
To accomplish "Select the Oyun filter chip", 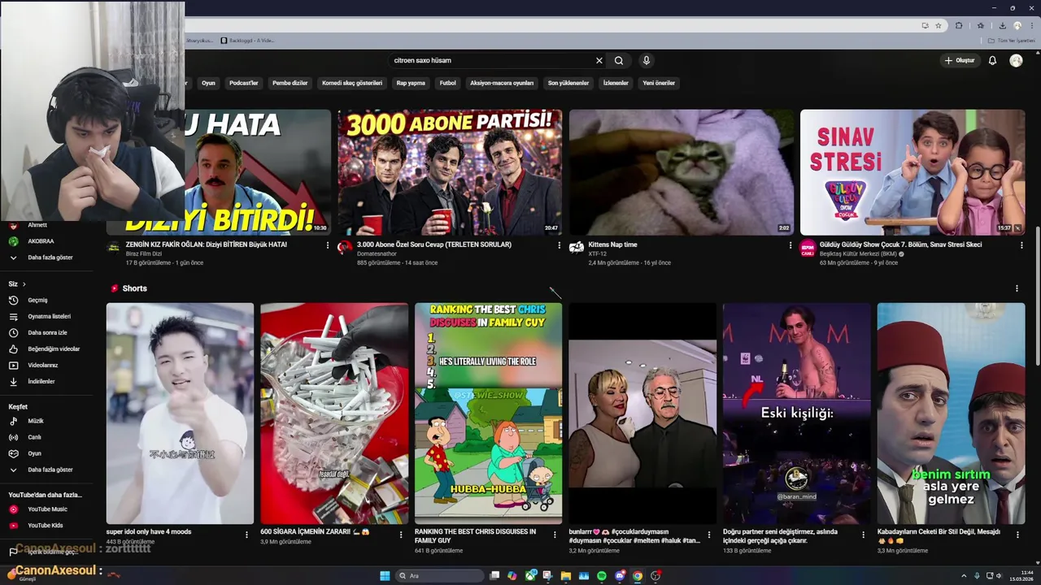I will (209, 83).
